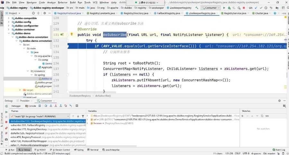The width and height of the screenshot is (289, 155).
Task: Click the Git update project icon
Action: point(256,8)
